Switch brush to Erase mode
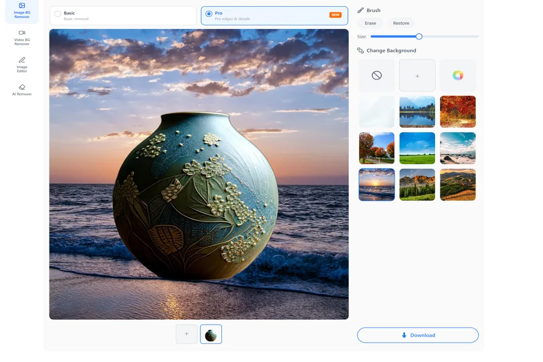The image size is (543, 362). [370, 23]
